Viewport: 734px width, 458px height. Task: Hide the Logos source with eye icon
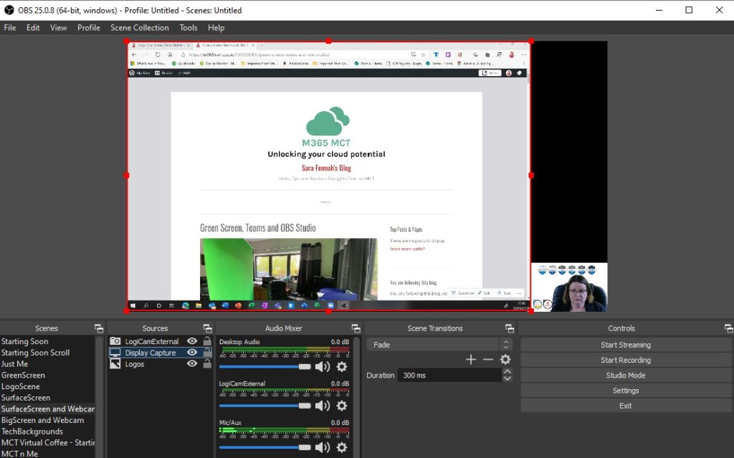[191, 364]
